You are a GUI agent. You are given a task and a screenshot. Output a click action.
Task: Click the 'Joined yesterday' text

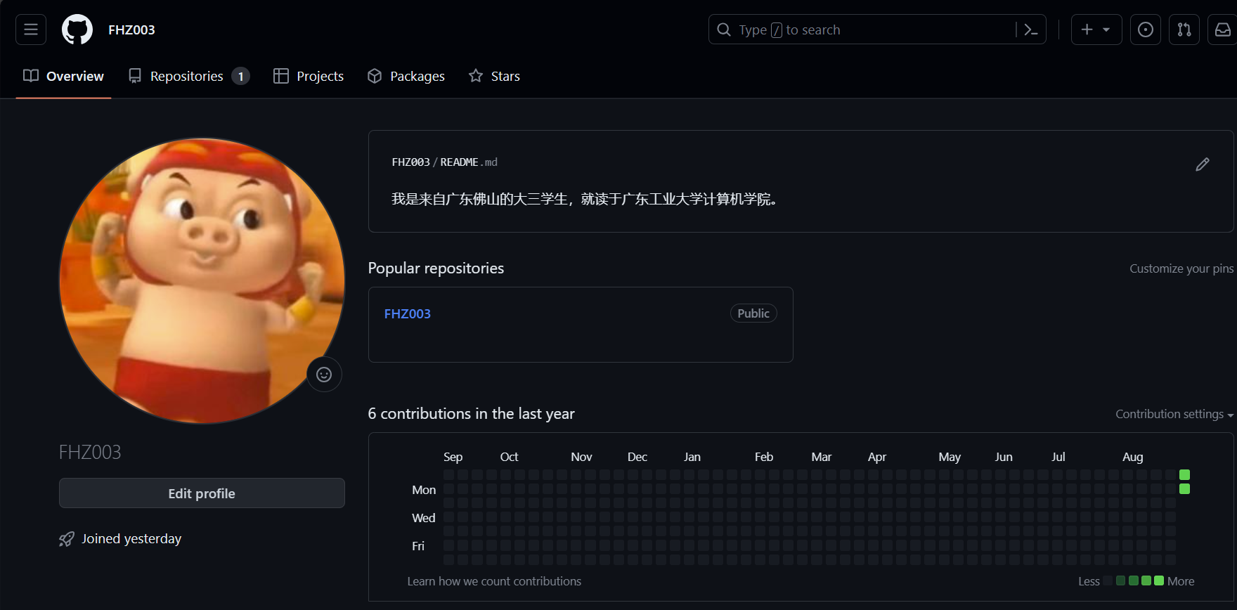pyautogui.click(x=131, y=539)
